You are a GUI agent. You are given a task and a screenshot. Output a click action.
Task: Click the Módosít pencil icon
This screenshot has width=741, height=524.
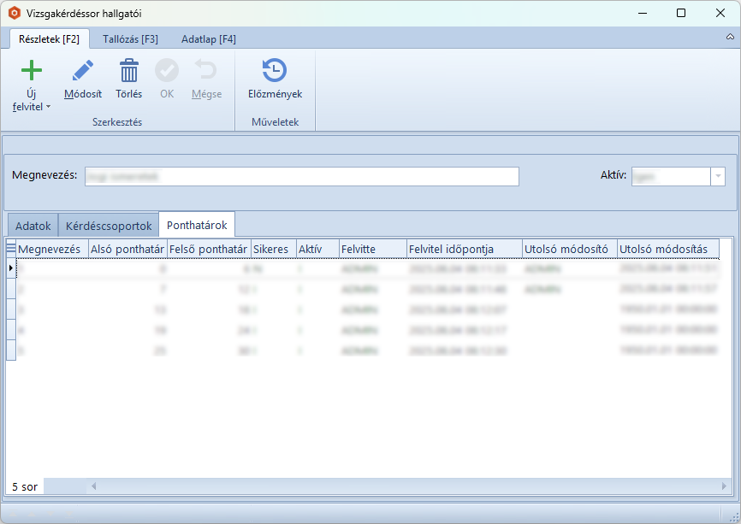pos(83,71)
